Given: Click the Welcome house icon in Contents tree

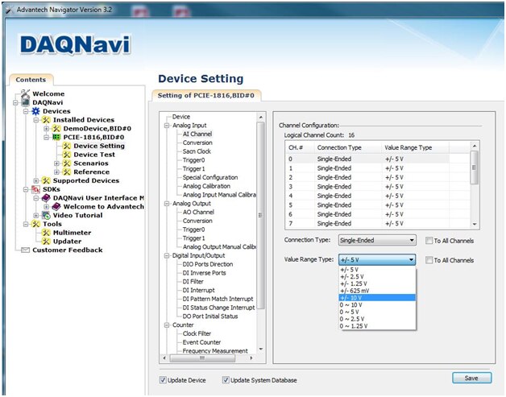Looking at the screenshot, I should click(x=25, y=94).
